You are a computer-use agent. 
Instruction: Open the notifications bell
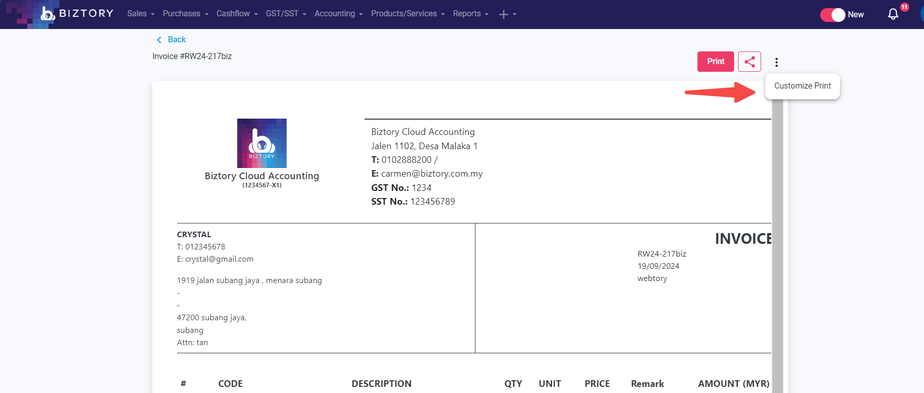[x=893, y=14]
